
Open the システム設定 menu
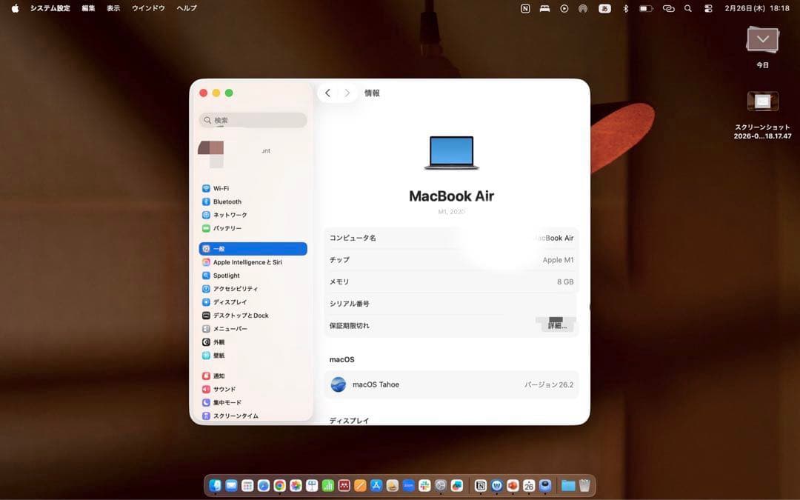pyautogui.click(x=50, y=8)
